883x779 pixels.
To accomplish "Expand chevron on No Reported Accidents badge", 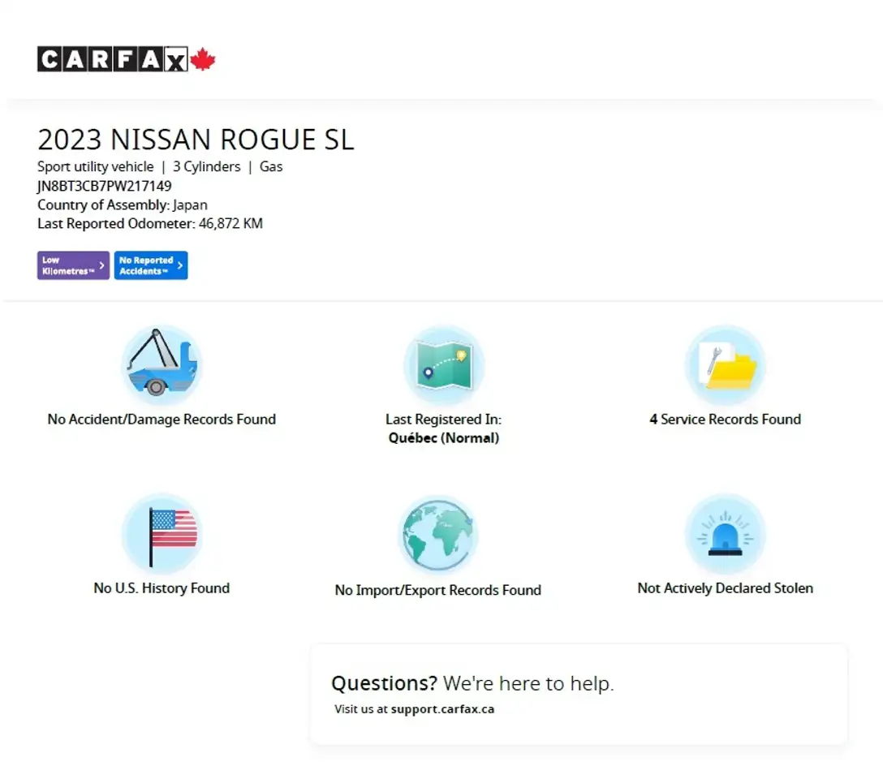I will [179, 265].
